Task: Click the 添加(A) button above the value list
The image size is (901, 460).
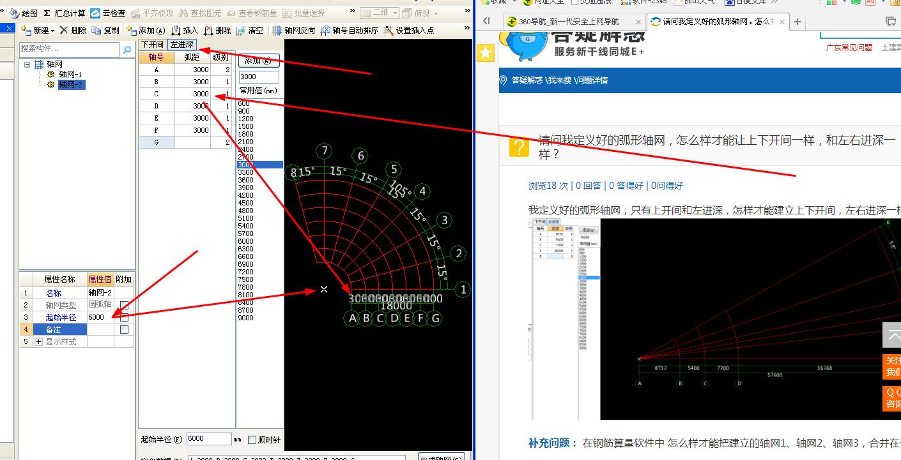Action: [259, 61]
